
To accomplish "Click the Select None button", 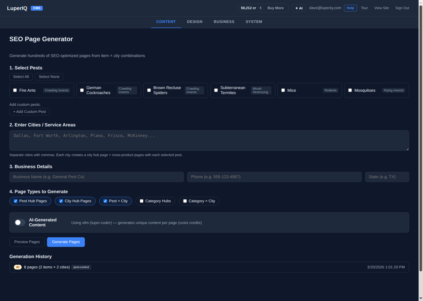I will 49,76.
